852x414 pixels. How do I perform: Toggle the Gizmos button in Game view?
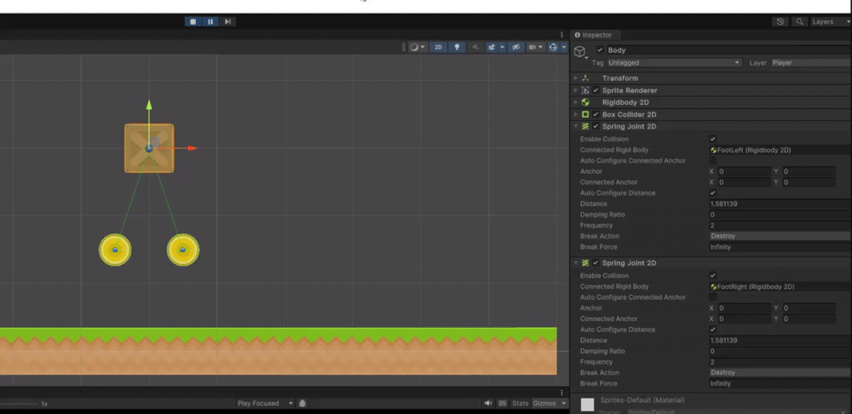coord(544,403)
